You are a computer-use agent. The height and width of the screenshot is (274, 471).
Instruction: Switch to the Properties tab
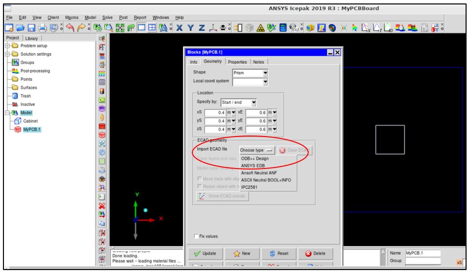click(237, 62)
